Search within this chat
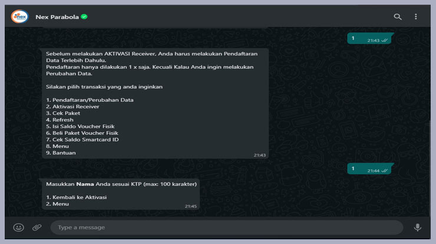Screen dimensions: 436x244 pos(398,17)
